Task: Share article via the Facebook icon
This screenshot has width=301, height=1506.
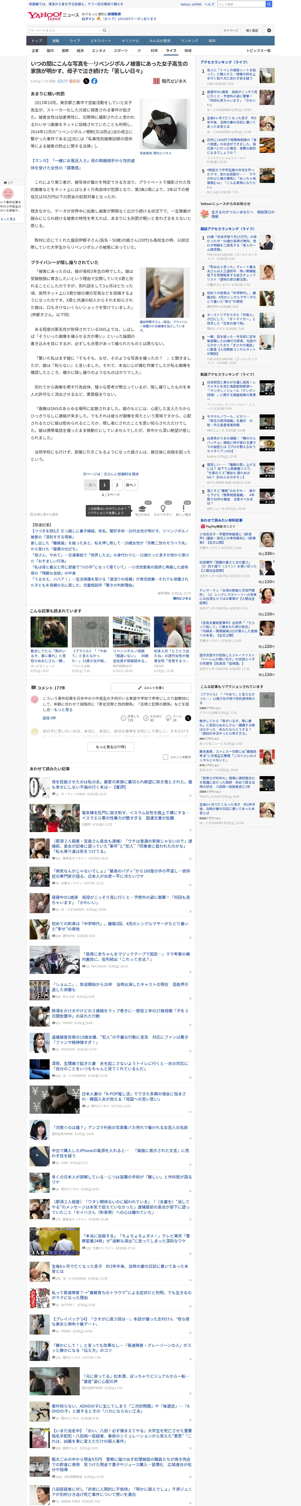Action: [94, 81]
